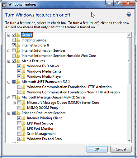The width and height of the screenshot is (137, 158).
Task: Click the folder icon beside Media Features
Action: coord(18,61)
